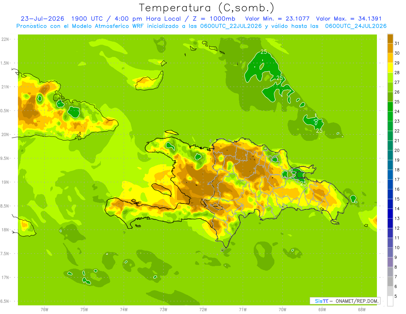Image resolution: width=406 pixels, height=314 pixels.
Task: Click longitude axis label '69W'
Action: [x=322, y=310]
